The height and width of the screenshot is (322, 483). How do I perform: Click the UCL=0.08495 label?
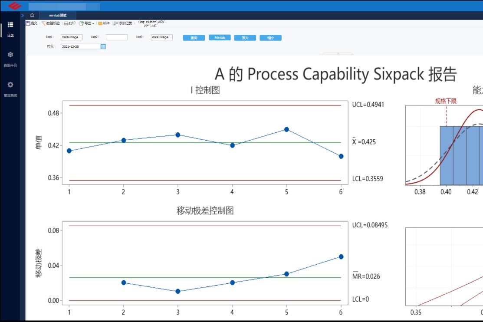pos(370,225)
